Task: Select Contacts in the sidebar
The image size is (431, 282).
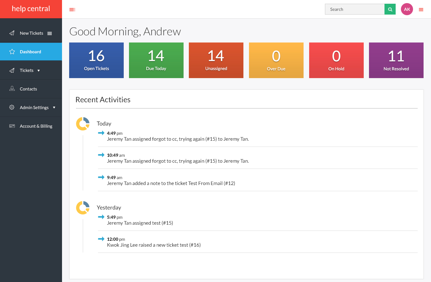Action: [28, 89]
